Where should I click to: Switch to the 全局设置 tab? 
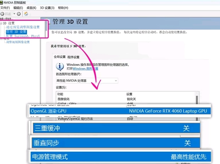[x=60, y=57]
